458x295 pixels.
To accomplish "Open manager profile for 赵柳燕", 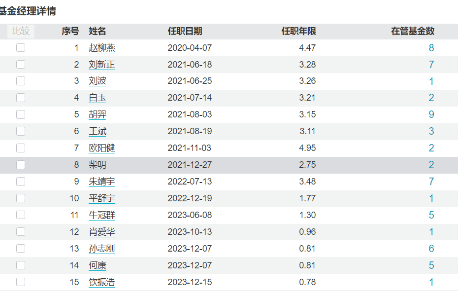I will click(101, 48).
